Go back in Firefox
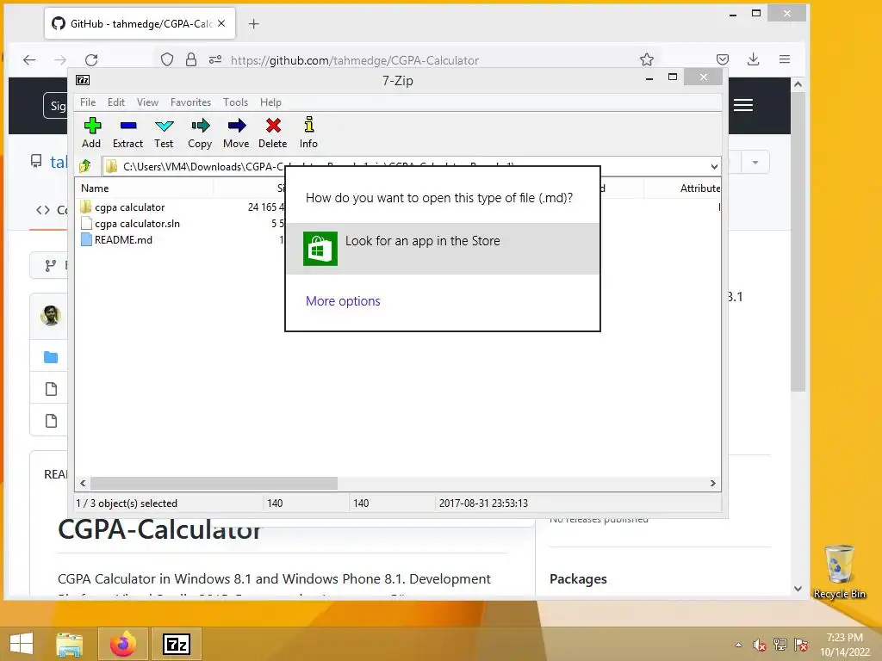 point(29,59)
